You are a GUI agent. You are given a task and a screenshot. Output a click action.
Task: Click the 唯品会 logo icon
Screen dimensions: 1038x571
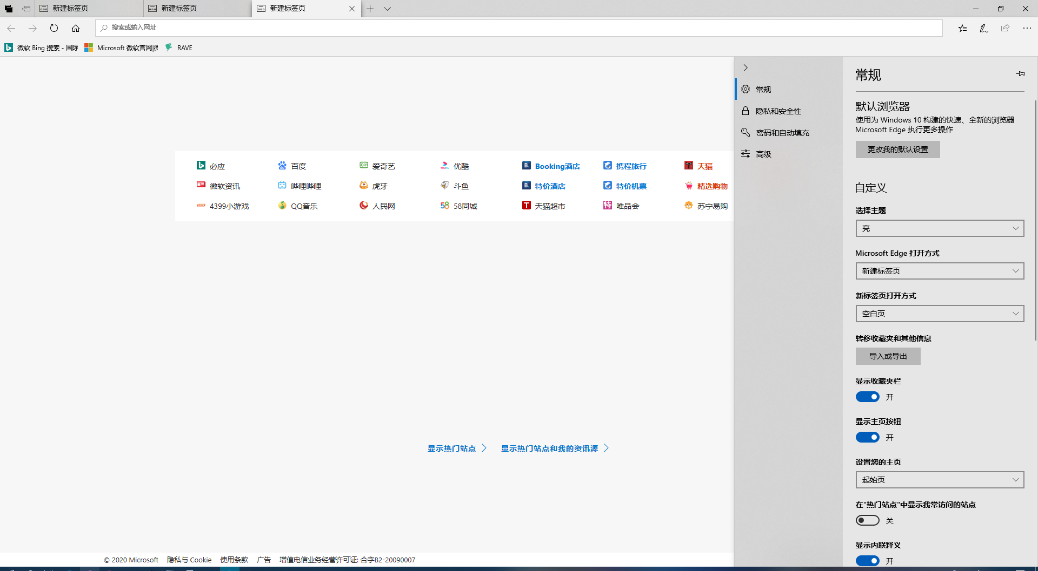click(x=608, y=206)
